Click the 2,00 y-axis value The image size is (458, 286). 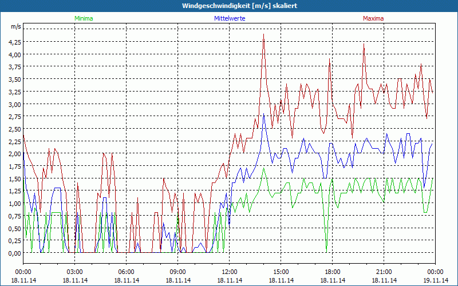point(15,154)
